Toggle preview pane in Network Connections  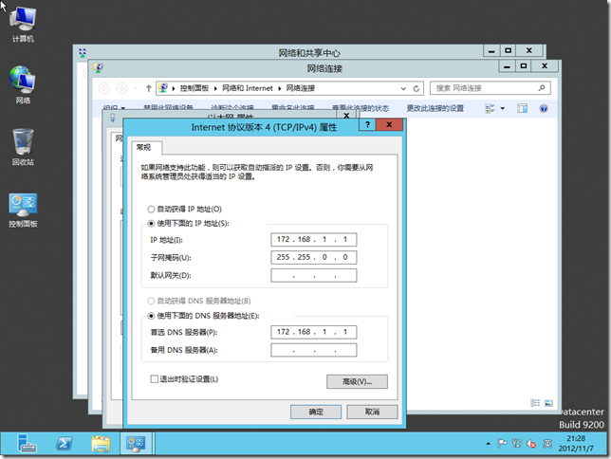[x=522, y=108]
